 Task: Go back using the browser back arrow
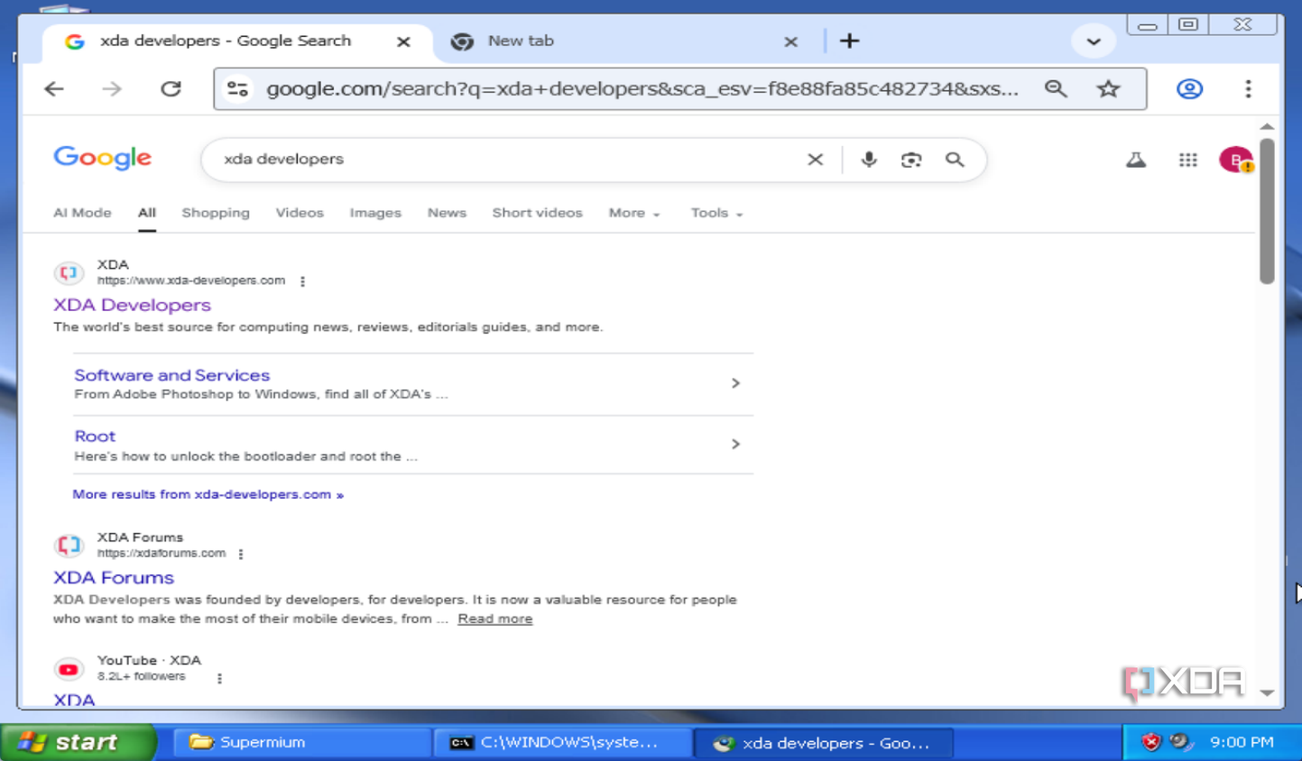point(54,88)
